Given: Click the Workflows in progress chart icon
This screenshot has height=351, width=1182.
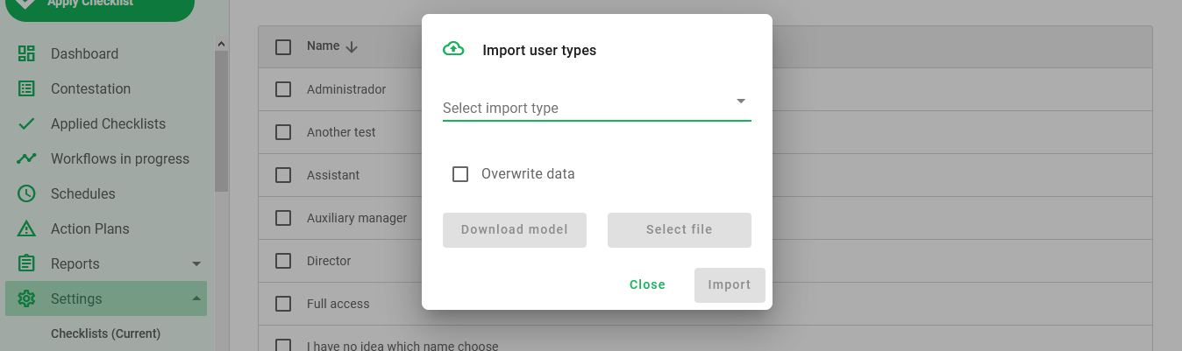Looking at the screenshot, I should (x=26, y=158).
